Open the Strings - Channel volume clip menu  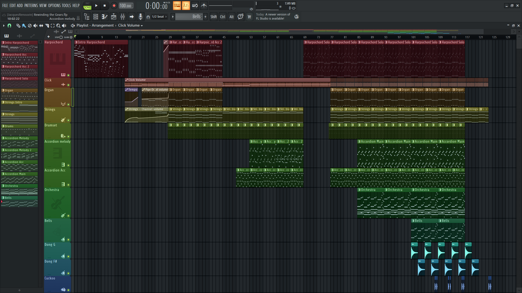click(x=127, y=109)
